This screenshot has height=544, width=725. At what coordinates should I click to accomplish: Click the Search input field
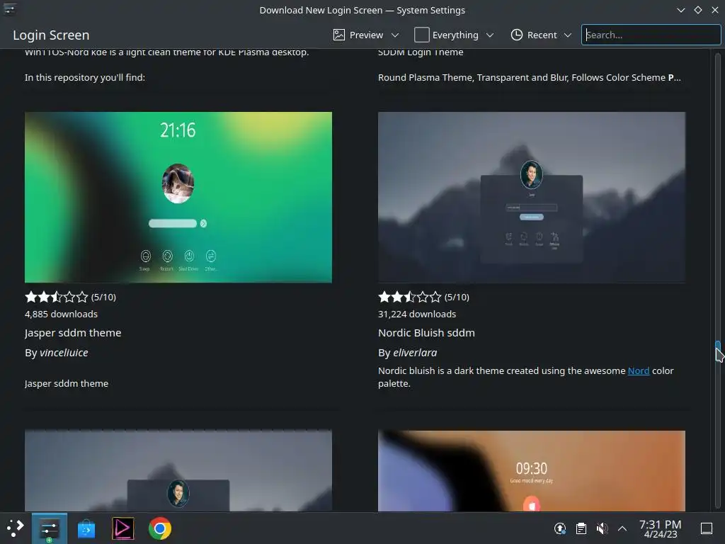pyautogui.click(x=651, y=35)
